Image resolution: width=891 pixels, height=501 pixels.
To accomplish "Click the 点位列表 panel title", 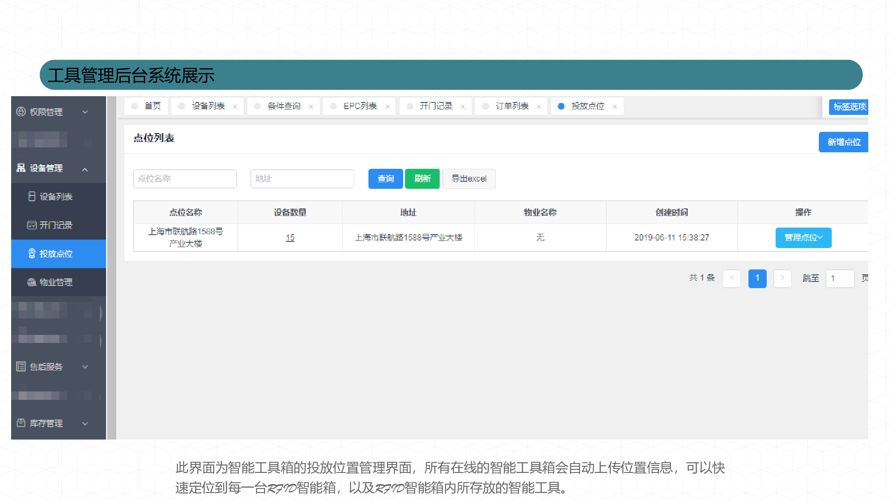I will pyautogui.click(x=154, y=138).
